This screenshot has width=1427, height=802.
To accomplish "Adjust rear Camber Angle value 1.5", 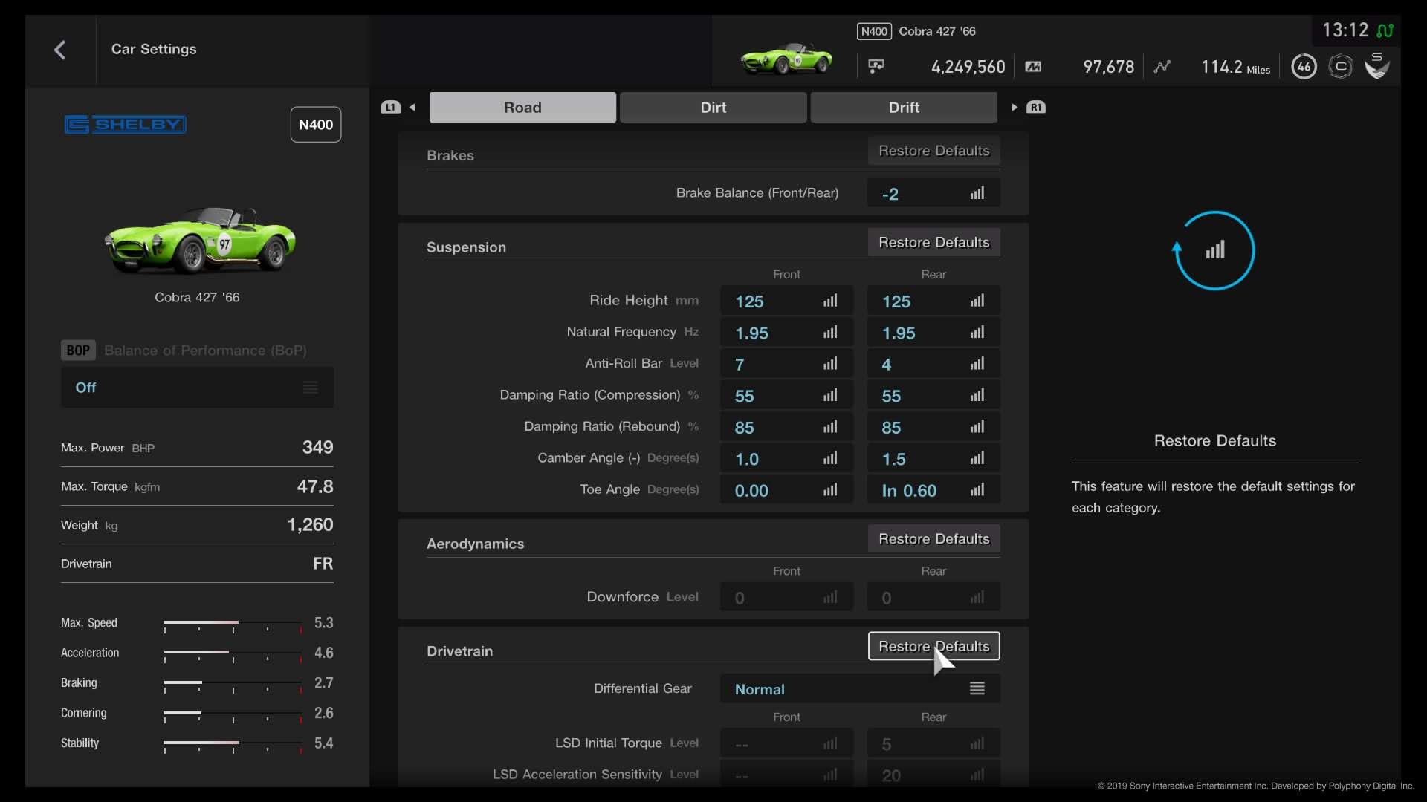I will pos(933,459).
